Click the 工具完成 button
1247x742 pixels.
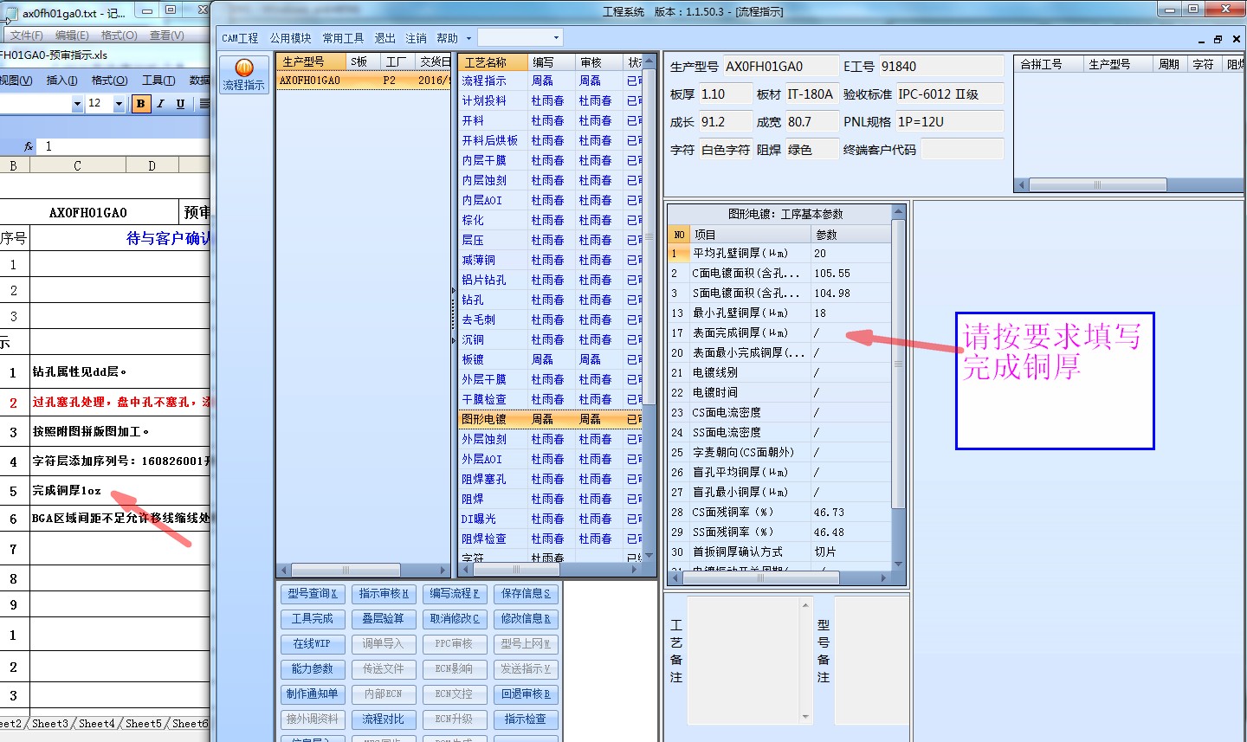313,619
